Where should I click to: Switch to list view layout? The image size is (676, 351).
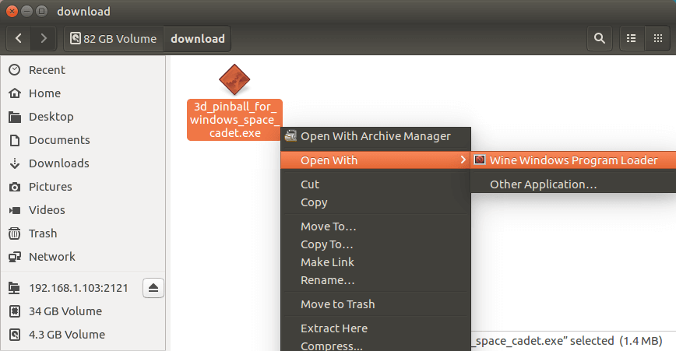[632, 38]
